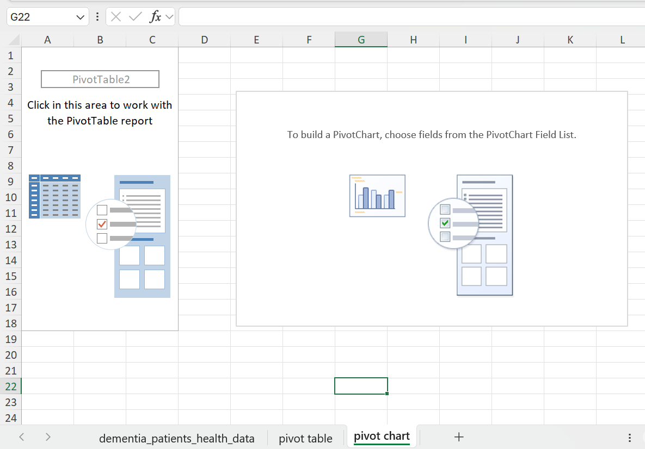Expand the formula bar chevron

[x=169, y=16]
